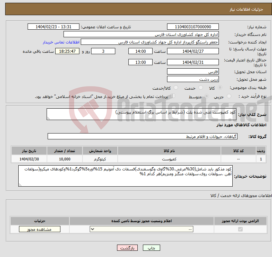This screenshot has height=257, width=272.
Task: Open اطلاعات تماس خریدار link
Action: [61, 42]
